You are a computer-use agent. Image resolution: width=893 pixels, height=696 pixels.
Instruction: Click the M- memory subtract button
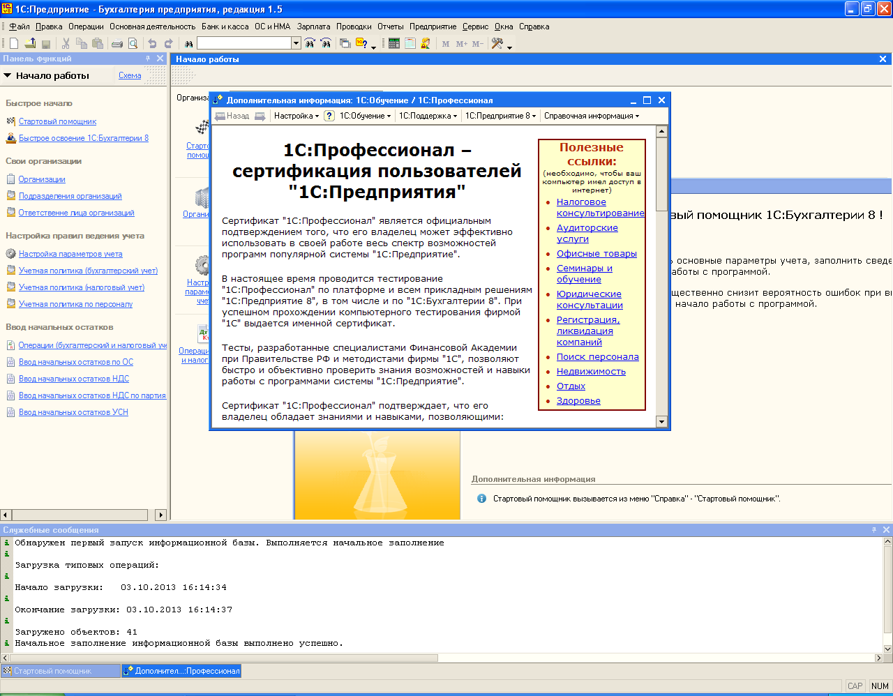[x=478, y=43]
